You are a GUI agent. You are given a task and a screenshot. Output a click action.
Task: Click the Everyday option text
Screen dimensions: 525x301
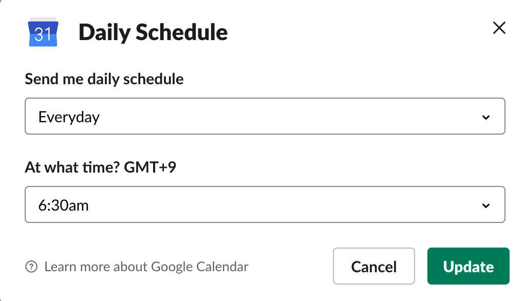pos(69,118)
